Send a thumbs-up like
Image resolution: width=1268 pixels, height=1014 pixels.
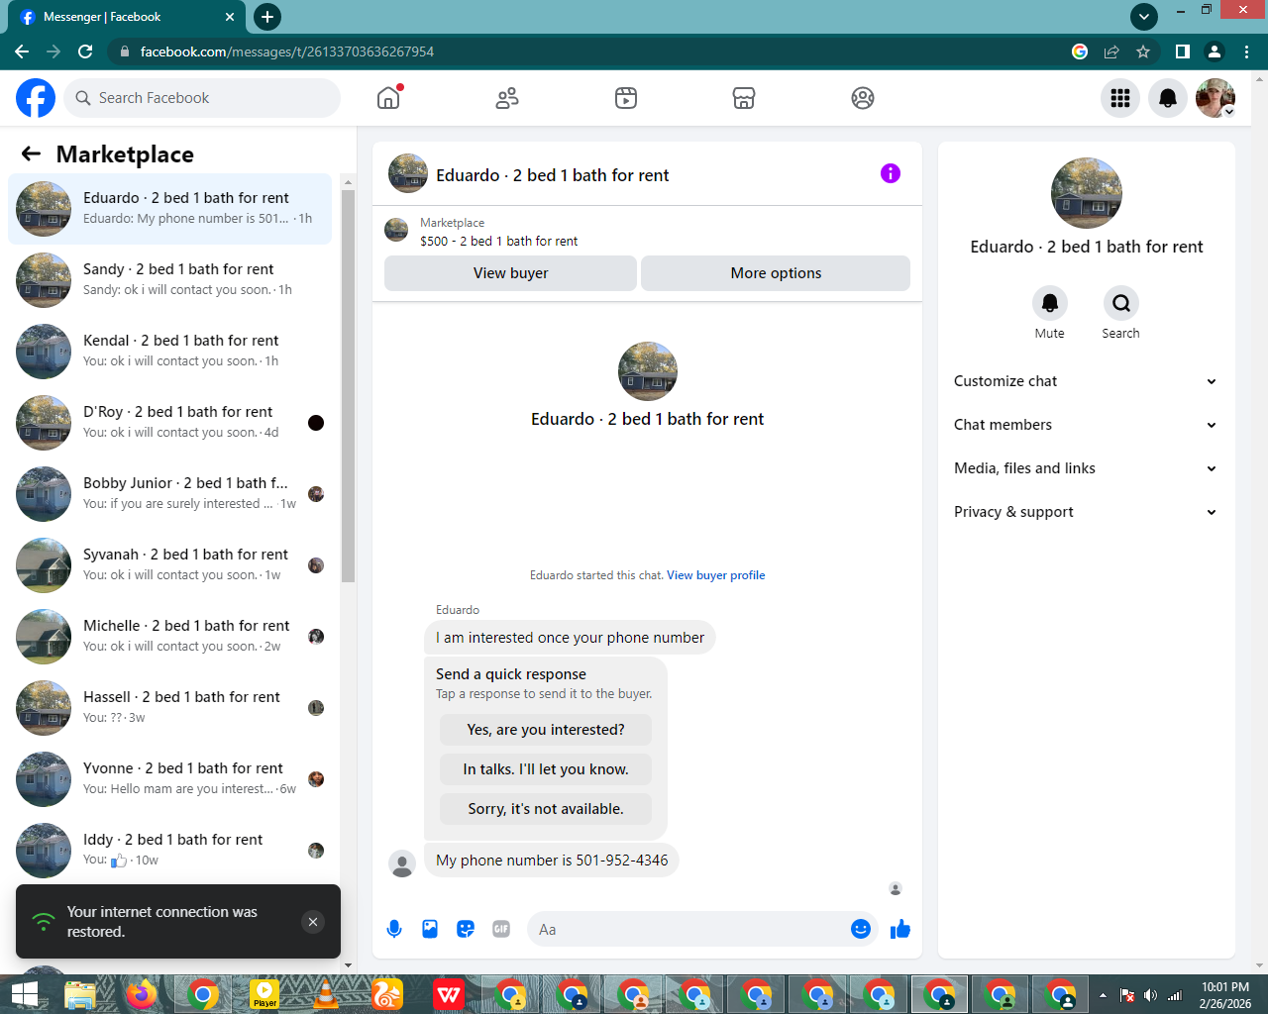coord(900,929)
